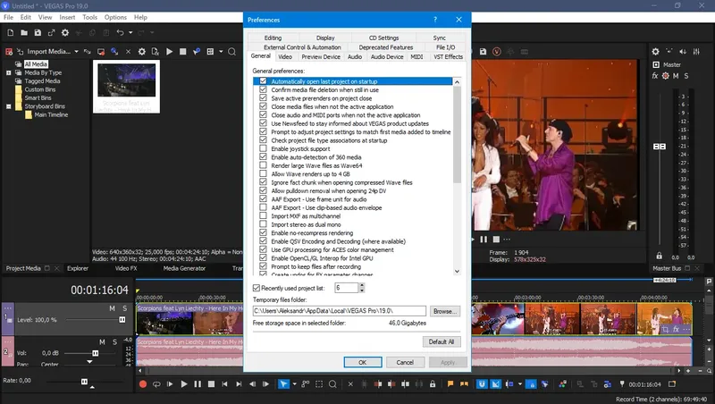Expand the Media By Type tree node
This screenshot has height=404, width=715.
9,72
